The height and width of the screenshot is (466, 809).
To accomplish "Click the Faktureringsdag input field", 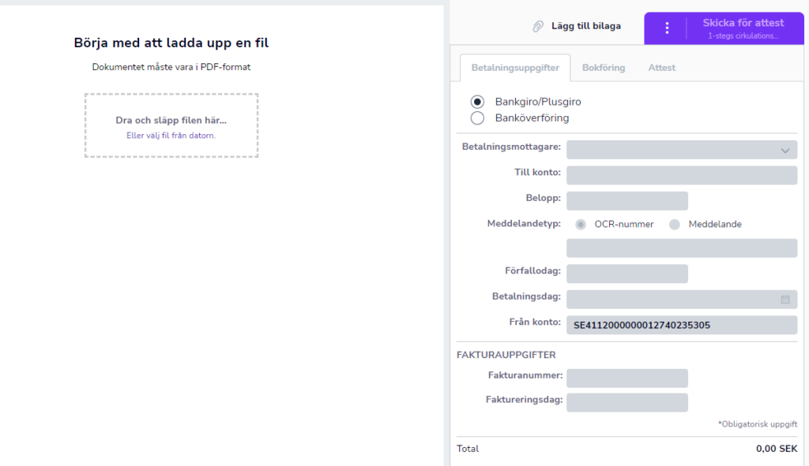I will pyautogui.click(x=627, y=403).
